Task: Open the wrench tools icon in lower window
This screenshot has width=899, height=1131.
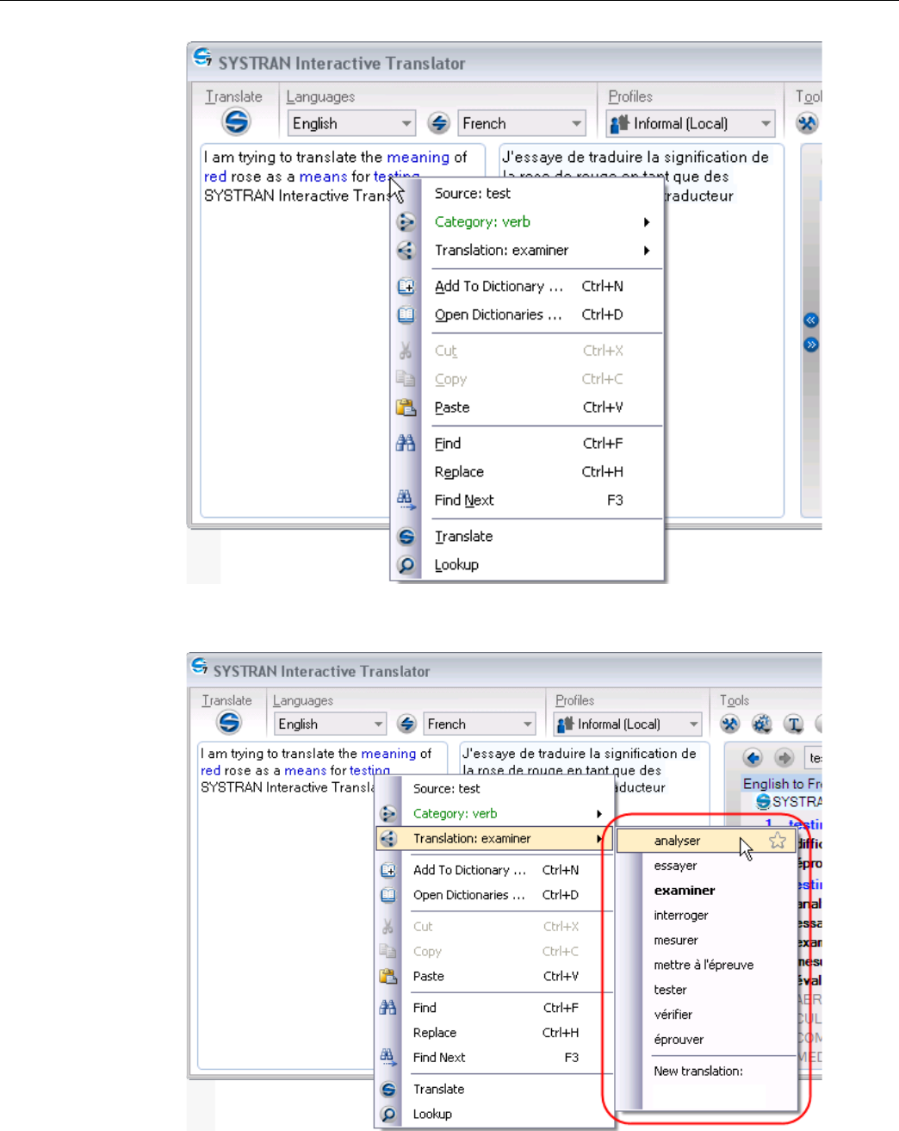Action: pyautogui.click(x=730, y=724)
